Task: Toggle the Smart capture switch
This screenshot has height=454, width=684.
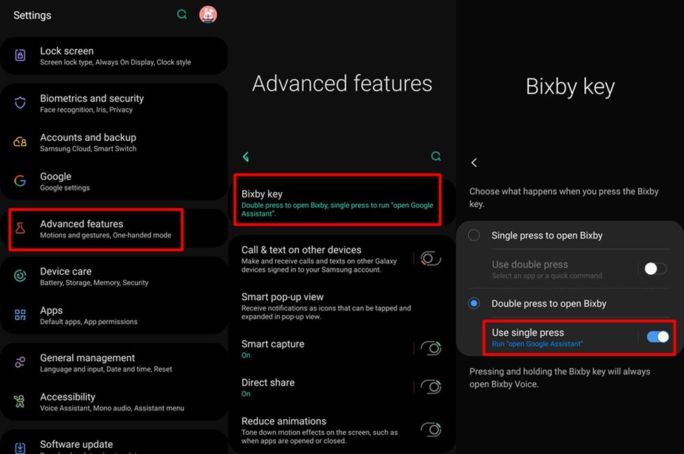Action: 430,348
